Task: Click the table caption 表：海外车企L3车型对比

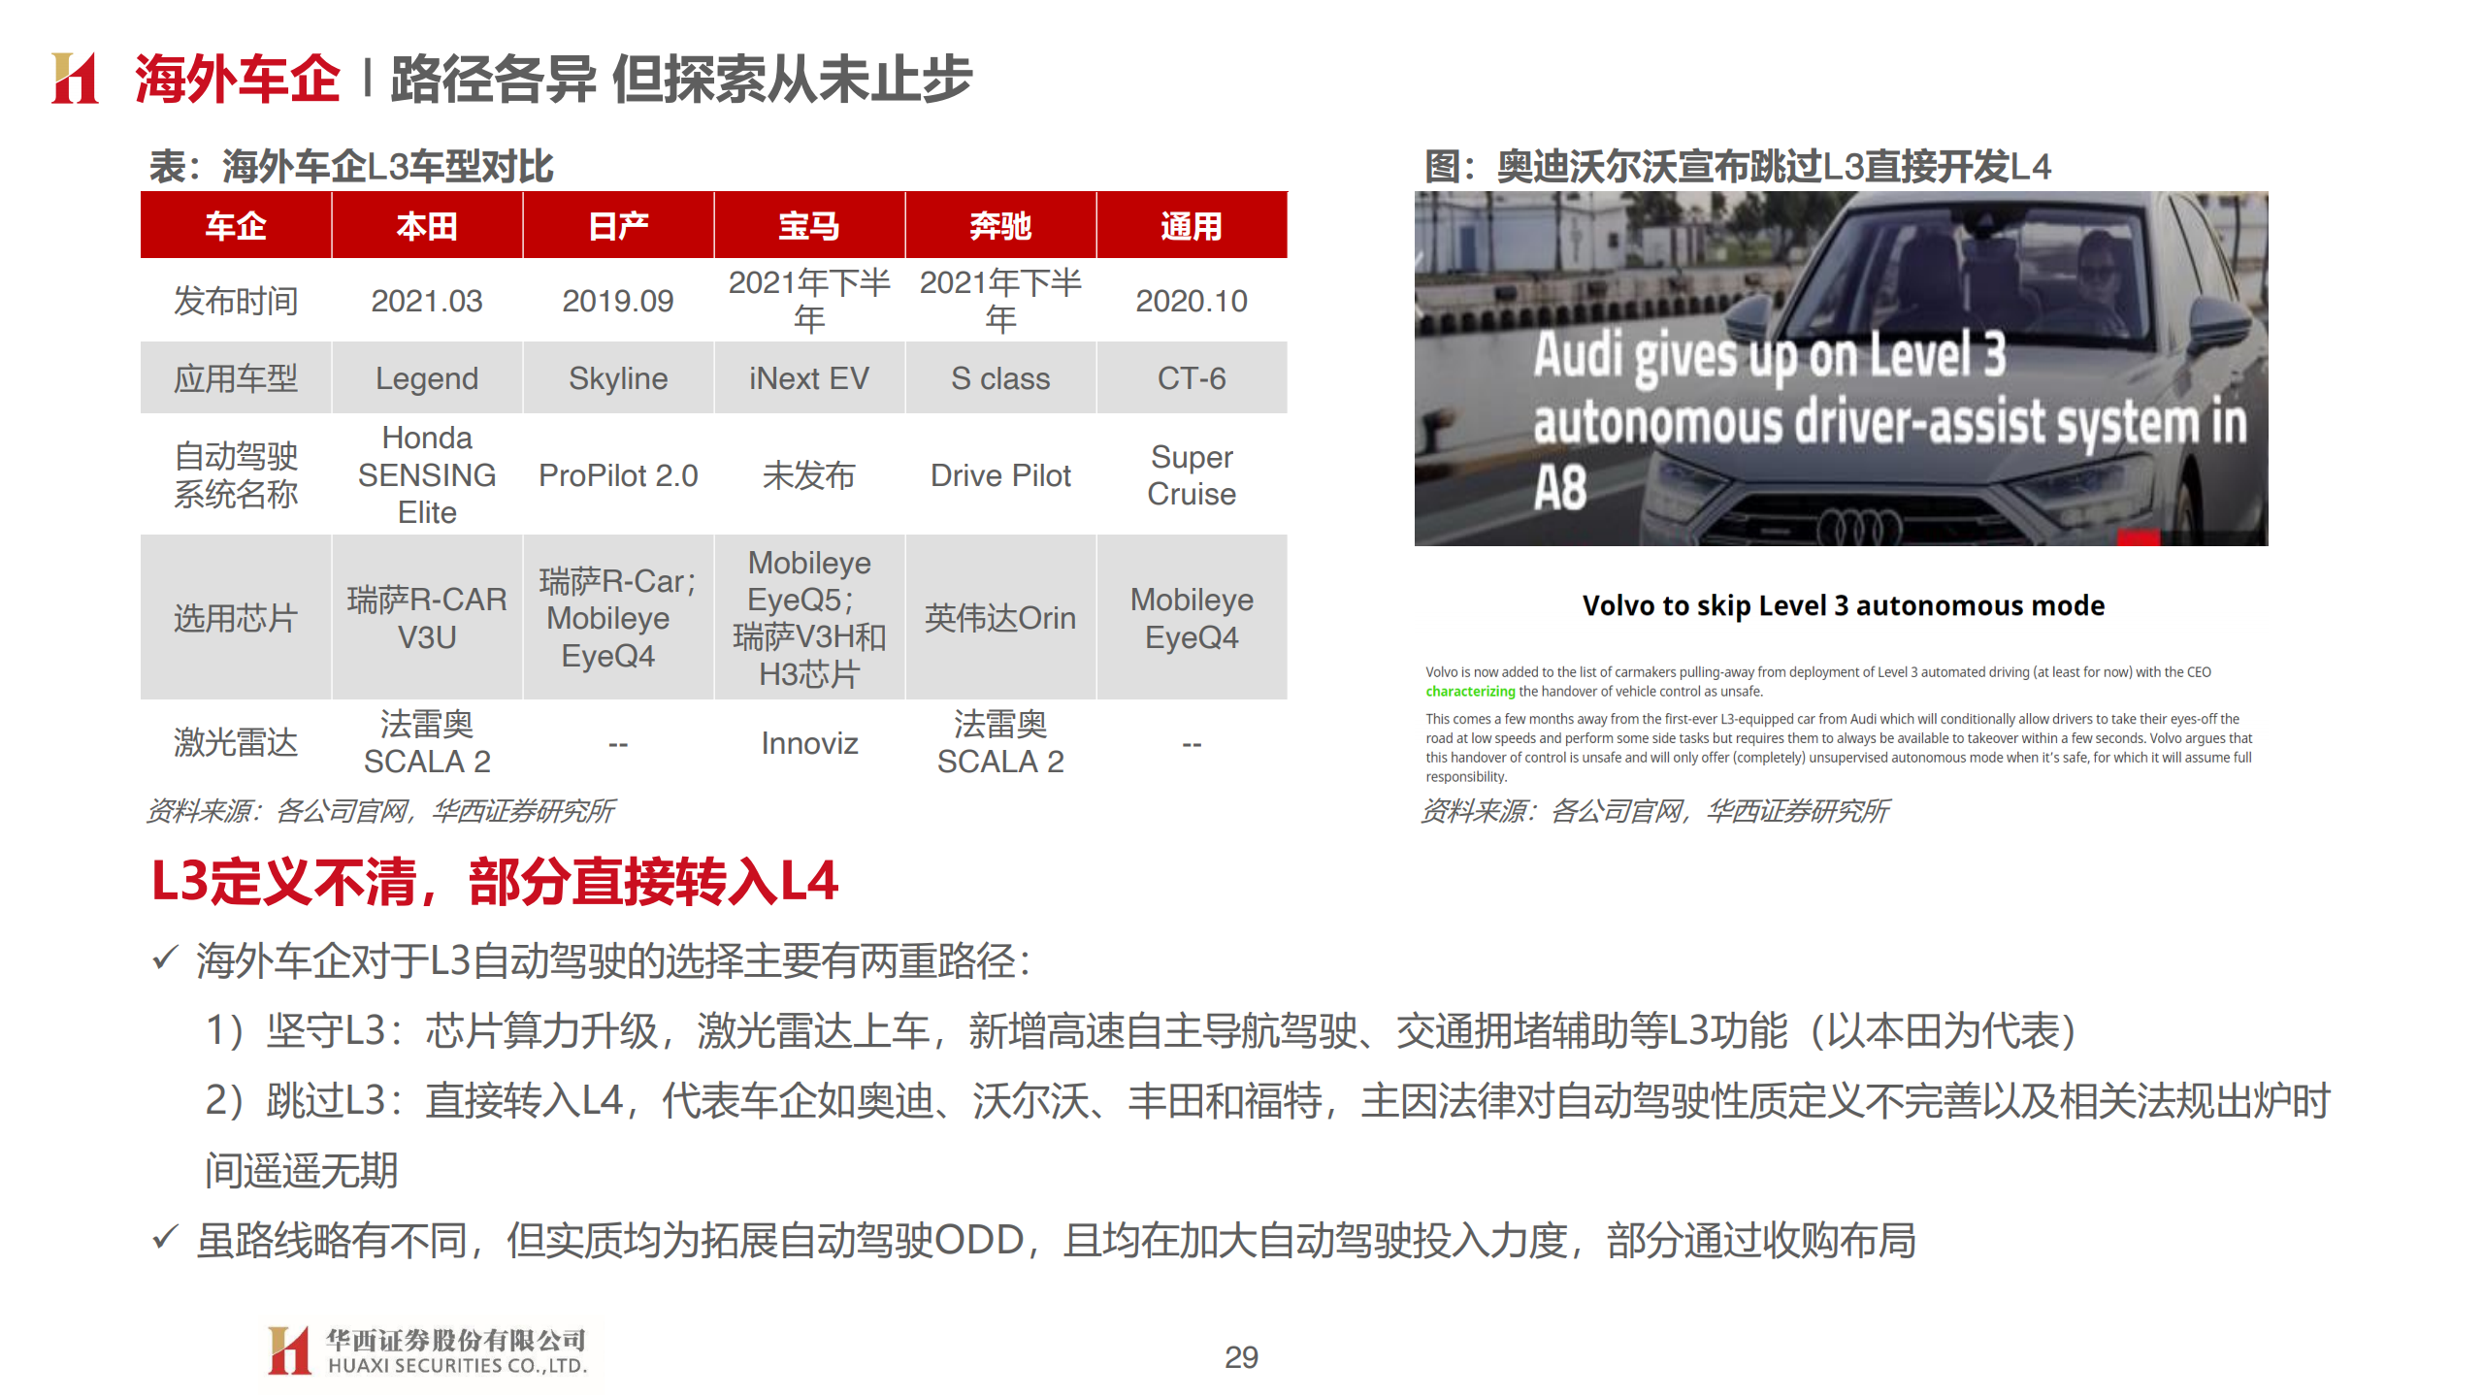Action: click(350, 166)
